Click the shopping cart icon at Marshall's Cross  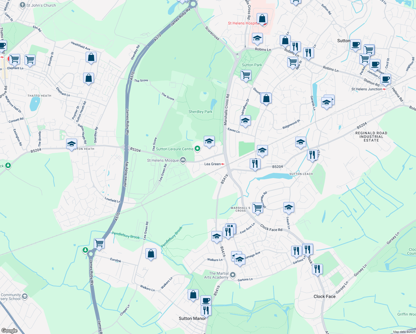pyautogui.click(x=258, y=208)
